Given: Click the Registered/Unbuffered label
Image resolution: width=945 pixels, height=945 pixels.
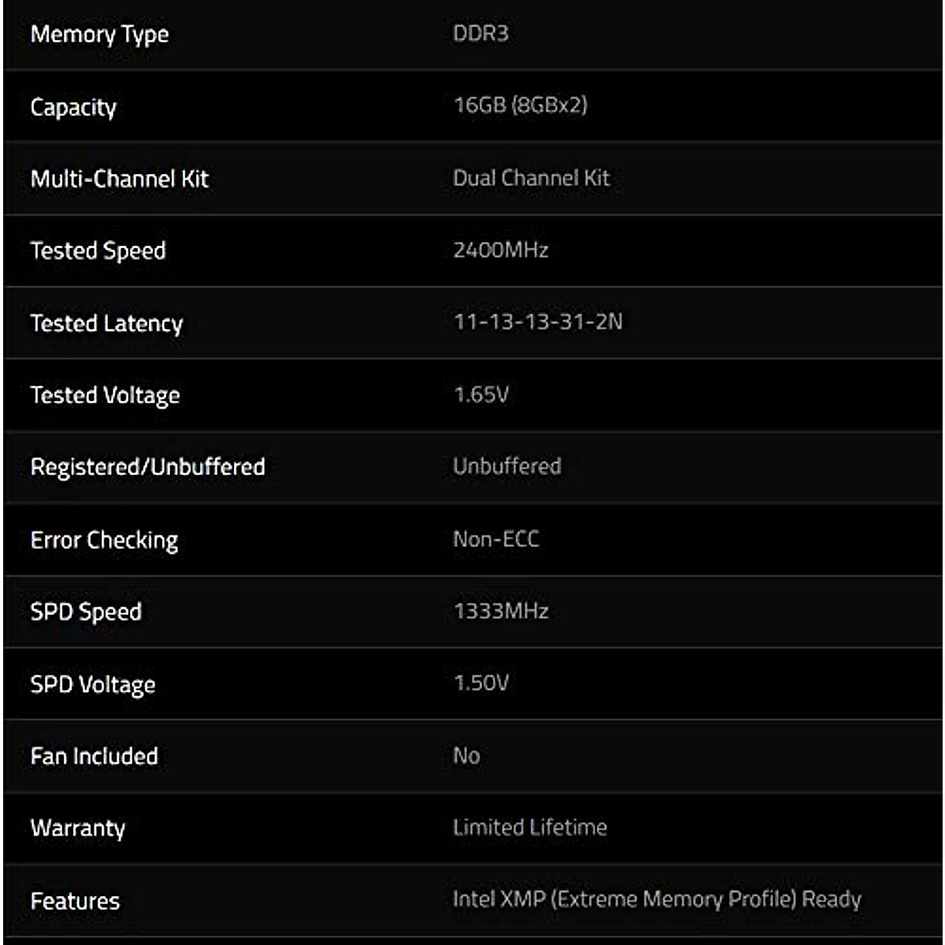Looking at the screenshot, I should pyautogui.click(x=147, y=467).
